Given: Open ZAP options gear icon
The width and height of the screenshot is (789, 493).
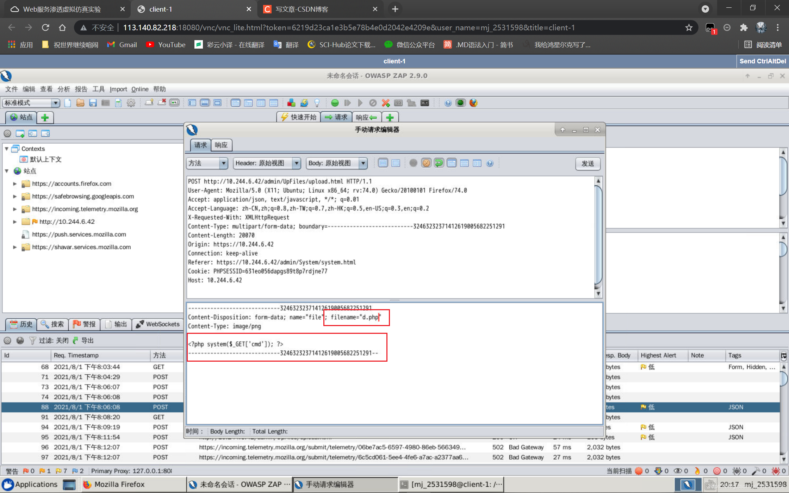Looking at the screenshot, I should pos(131,103).
